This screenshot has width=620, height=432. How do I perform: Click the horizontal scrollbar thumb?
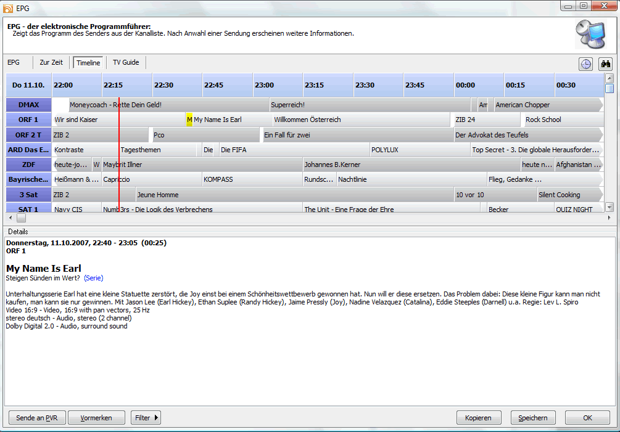coord(22,218)
